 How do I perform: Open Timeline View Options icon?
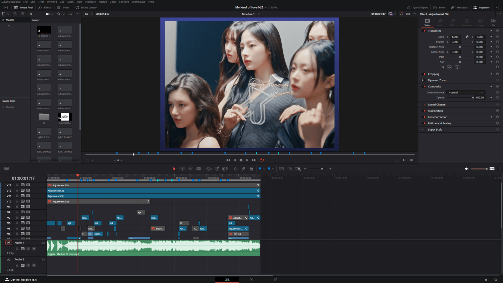tap(6, 169)
